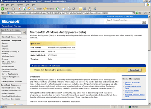Image resolution: width=151 pixels, height=109 pixels.
Task: Click Go next to download search field
Action: (24, 32)
